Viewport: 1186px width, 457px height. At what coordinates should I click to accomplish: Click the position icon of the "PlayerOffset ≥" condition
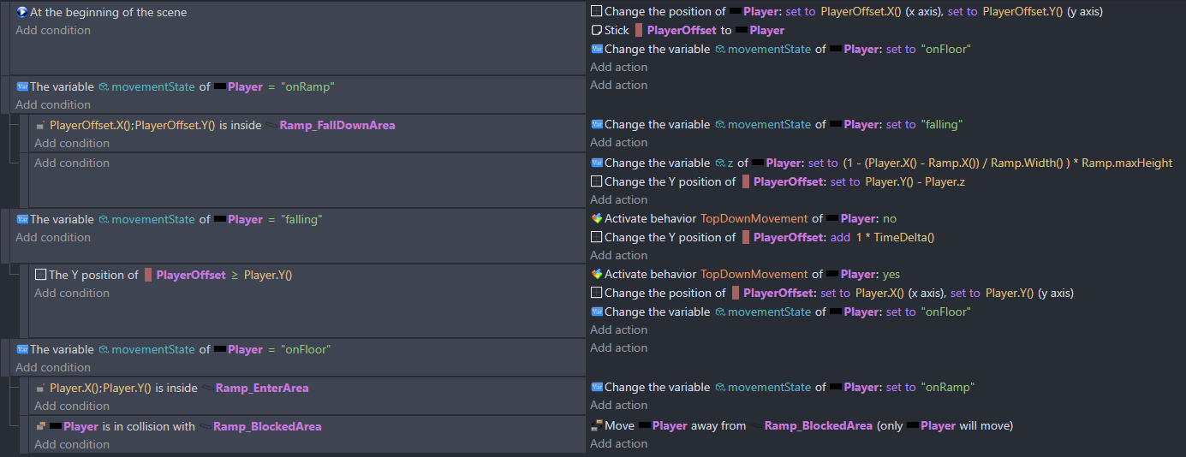pos(41,275)
